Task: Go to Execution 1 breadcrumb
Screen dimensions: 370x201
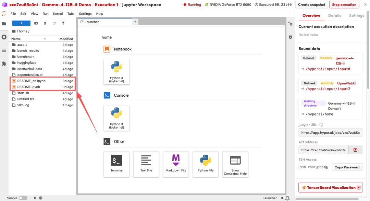Action: pyautogui.click(x=107, y=4)
